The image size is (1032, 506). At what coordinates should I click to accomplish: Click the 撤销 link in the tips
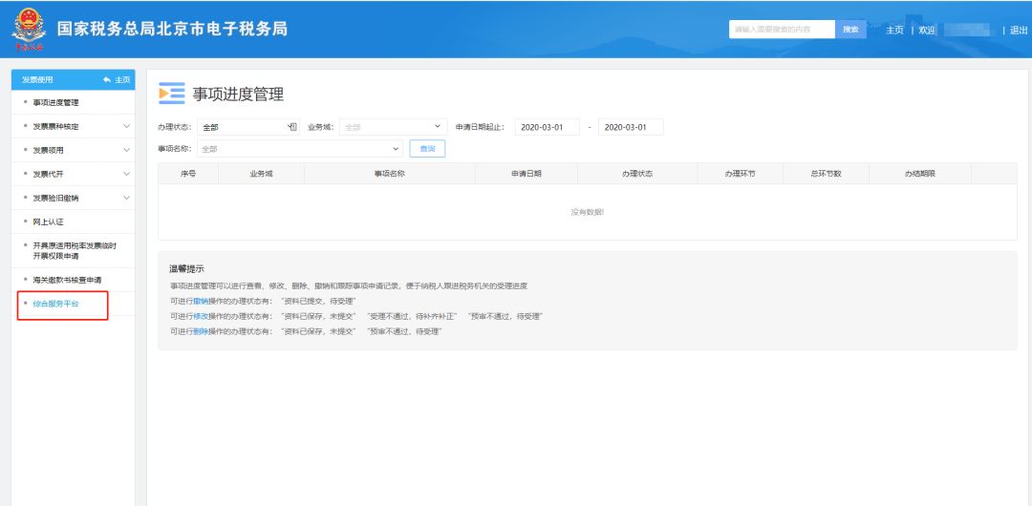coord(201,302)
